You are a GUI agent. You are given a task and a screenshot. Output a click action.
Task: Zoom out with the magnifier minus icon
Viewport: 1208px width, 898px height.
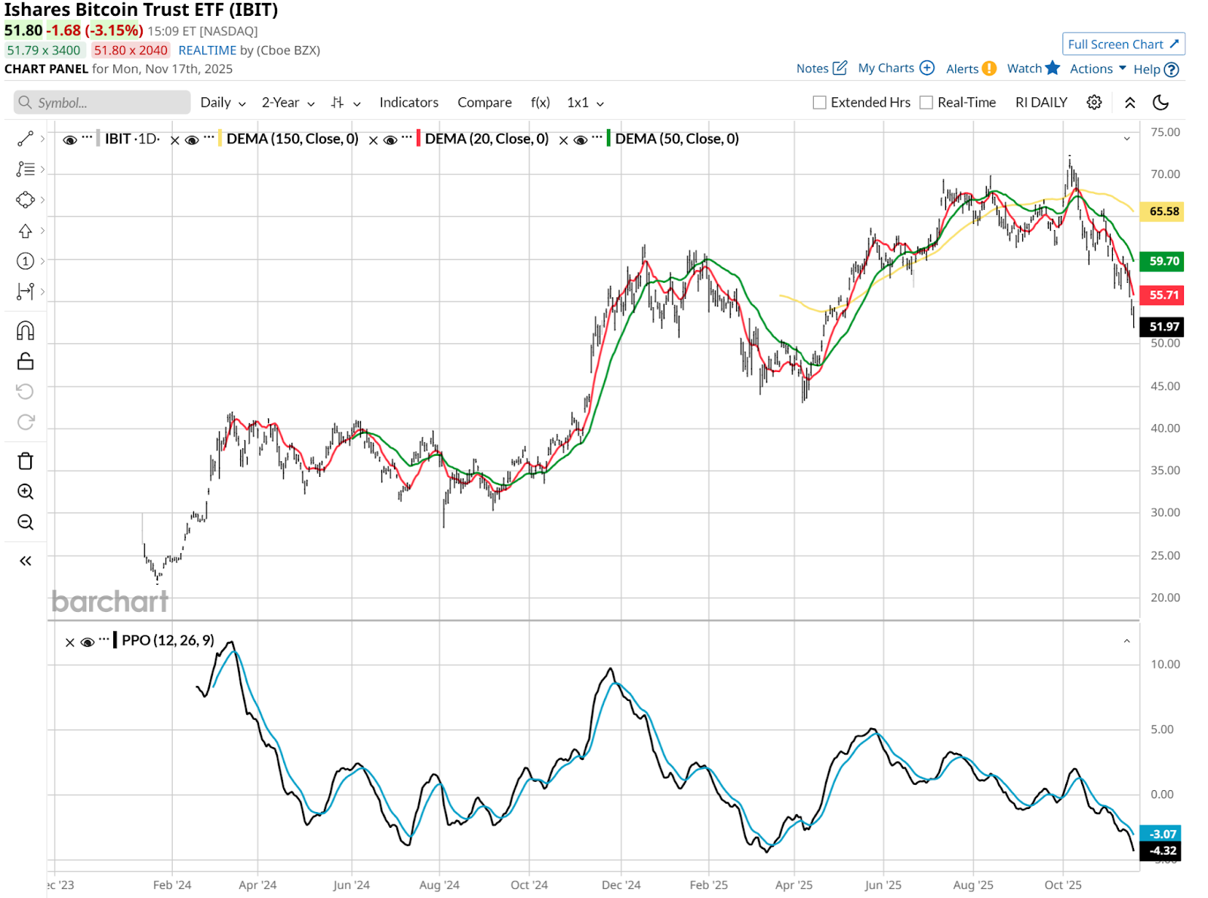tap(26, 522)
